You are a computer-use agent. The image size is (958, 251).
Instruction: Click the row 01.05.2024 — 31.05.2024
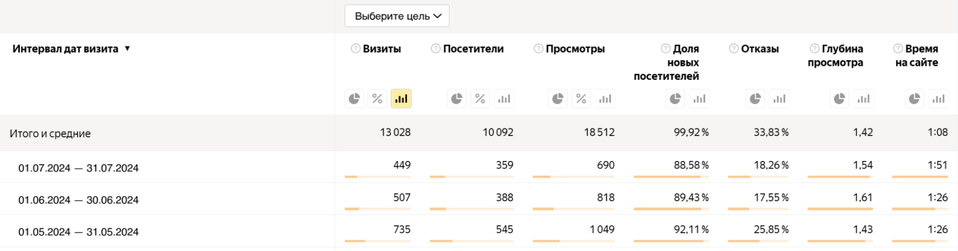pyautogui.click(x=79, y=232)
